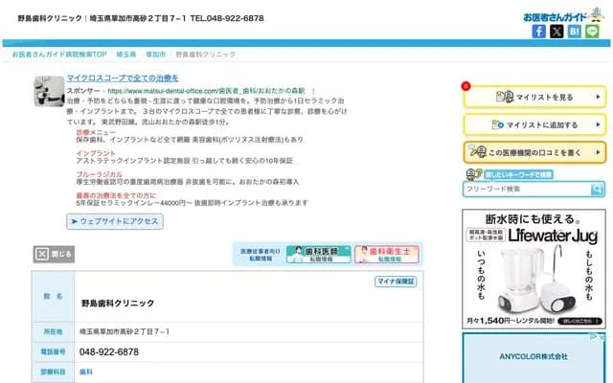Click the 野島歯科クリニック breadcrumb text
Screen dimensions: 613x383
click(x=205, y=55)
